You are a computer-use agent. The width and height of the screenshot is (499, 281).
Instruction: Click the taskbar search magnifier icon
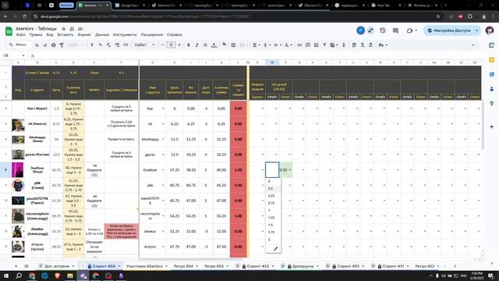click(19, 276)
